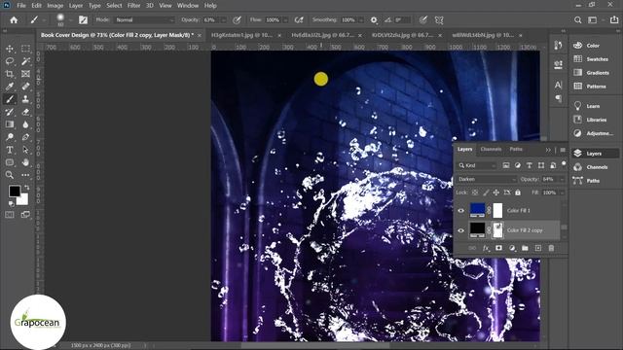623x350 pixels.
Task: Select the Pen tool
Action: (x=25, y=137)
